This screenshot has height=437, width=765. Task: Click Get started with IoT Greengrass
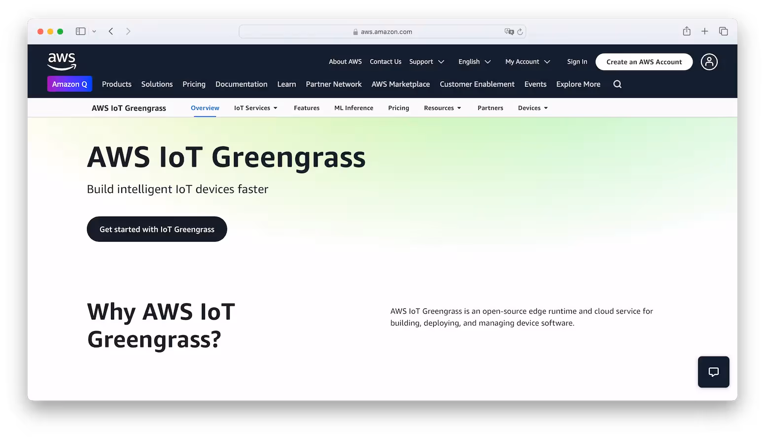click(157, 229)
